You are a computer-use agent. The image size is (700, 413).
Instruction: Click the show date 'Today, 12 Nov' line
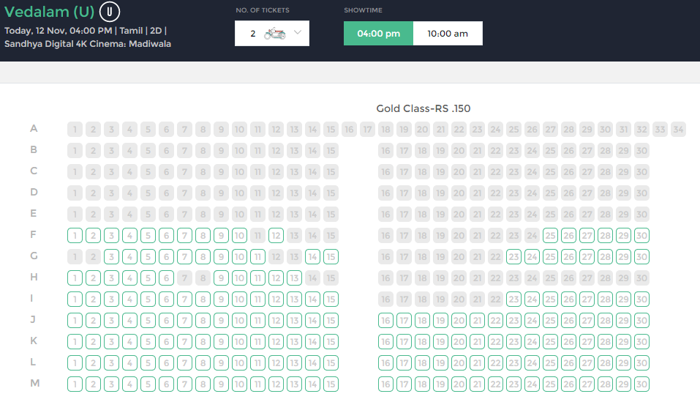coord(86,31)
